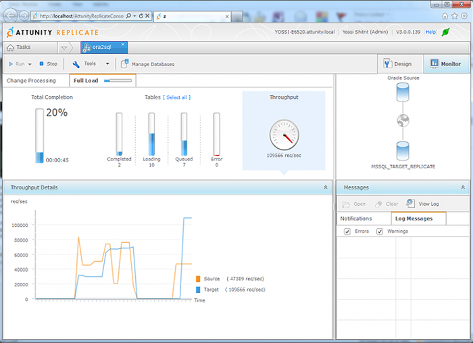This screenshot has width=473, height=343.
Task: Click the Monitor screen icon
Action: tap(434, 64)
